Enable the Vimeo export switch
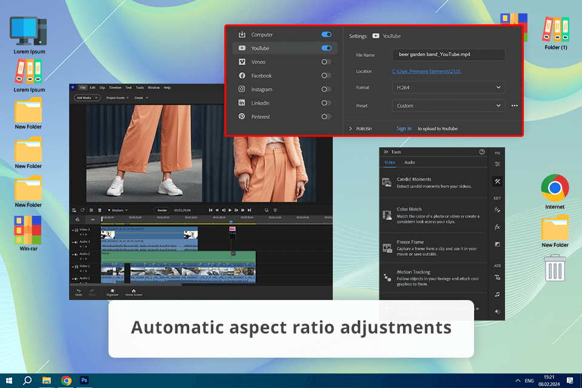Viewport: 582px width, 388px height. 326,62
